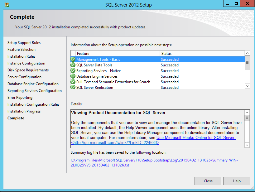Click the Details pane scroll down arrow

point(247,145)
